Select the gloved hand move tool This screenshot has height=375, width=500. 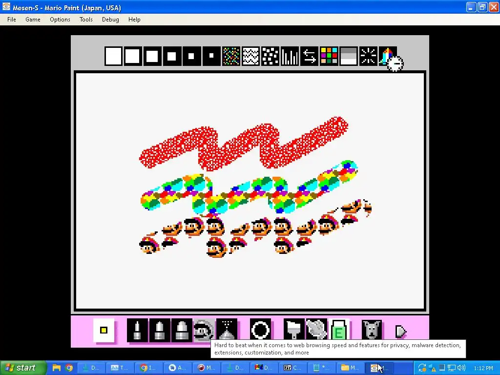[x=316, y=330]
